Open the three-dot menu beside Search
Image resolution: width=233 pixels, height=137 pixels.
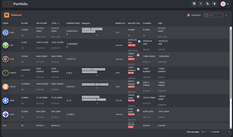pyautogui.click(x=226, y=15)
